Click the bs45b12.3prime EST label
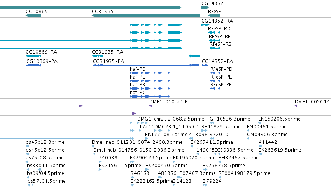Image resolution: width=331 pixels, height=187 pixels. (x=45, y=142)
